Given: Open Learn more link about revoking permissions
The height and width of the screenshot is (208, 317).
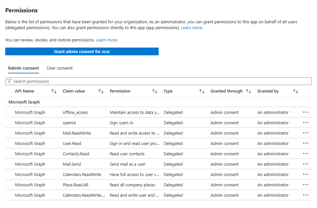Looking at the screenshot, I should tap(107, 40).
